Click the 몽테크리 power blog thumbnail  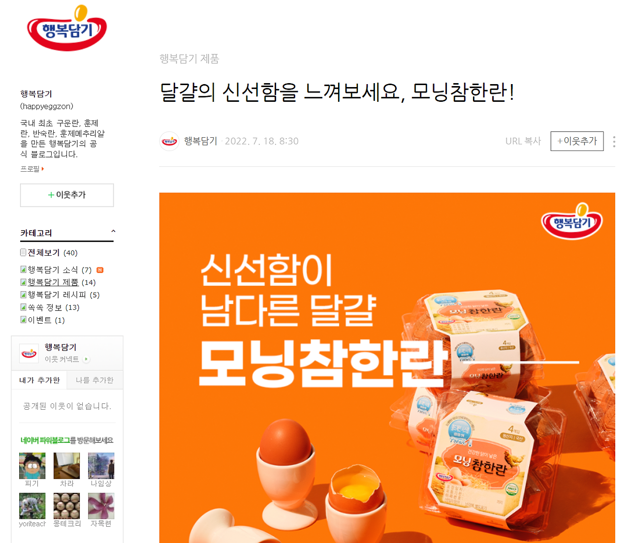(x=66, y=506)
